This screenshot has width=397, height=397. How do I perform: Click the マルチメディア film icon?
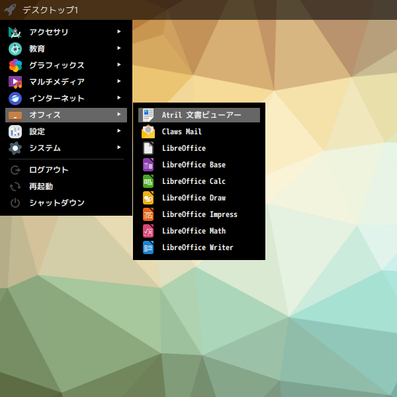[15, 82]
